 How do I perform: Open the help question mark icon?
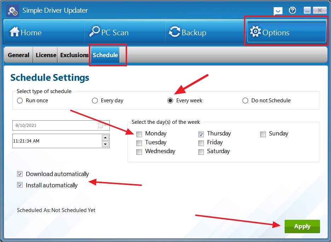click(292, 10)
